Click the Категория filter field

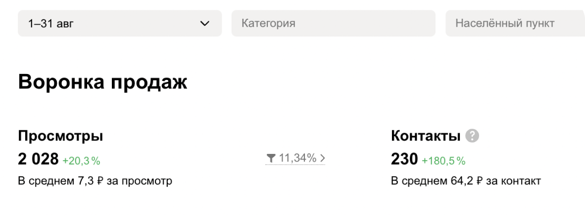pyautogui.click(x=333, y=23)
